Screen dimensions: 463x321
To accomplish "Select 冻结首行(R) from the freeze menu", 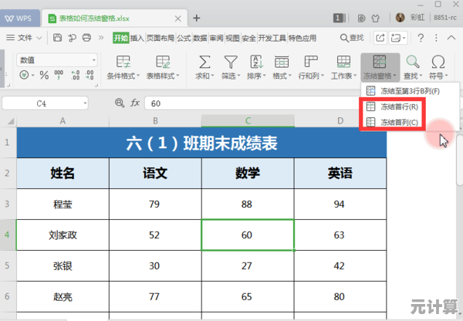I will [399, 107].
